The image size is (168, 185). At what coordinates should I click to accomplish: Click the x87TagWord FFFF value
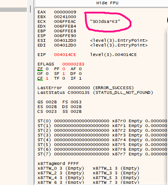point(73,164)
